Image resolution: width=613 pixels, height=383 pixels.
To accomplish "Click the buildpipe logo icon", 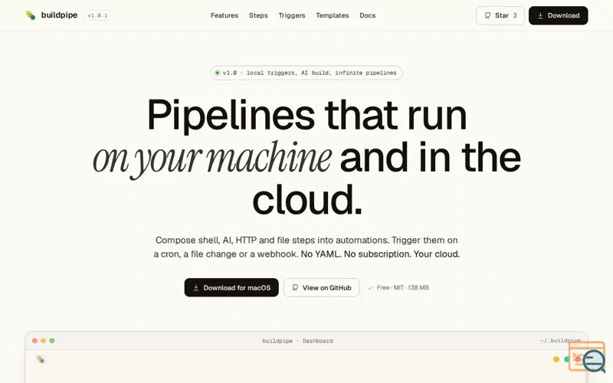I will click(x=31, y=15).
